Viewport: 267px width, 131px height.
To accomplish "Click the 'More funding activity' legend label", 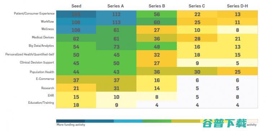I will (x=71, y=125).
